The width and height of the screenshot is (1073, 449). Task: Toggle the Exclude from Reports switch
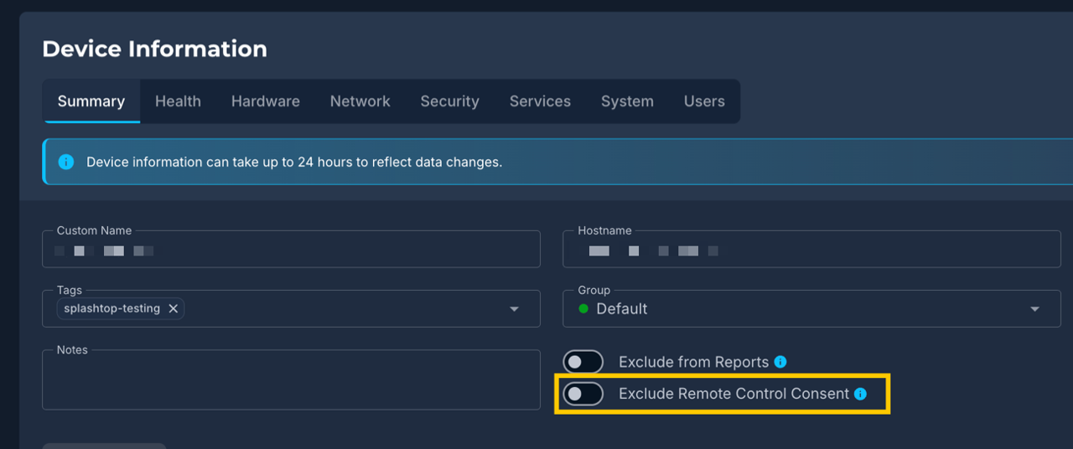pyautogui.click(x=583, y=362)
